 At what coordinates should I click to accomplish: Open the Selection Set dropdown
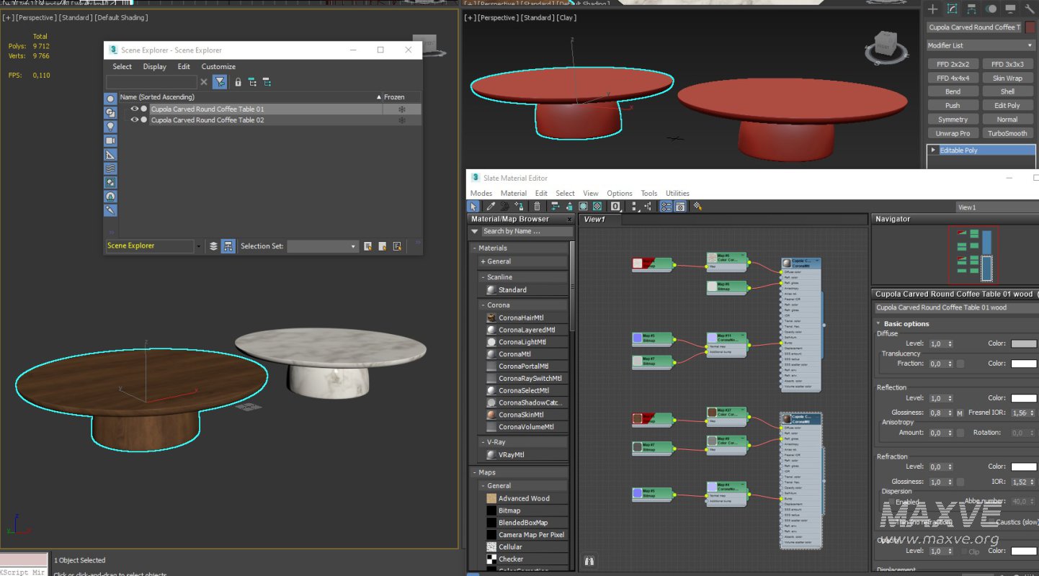[x=322, y=246]
